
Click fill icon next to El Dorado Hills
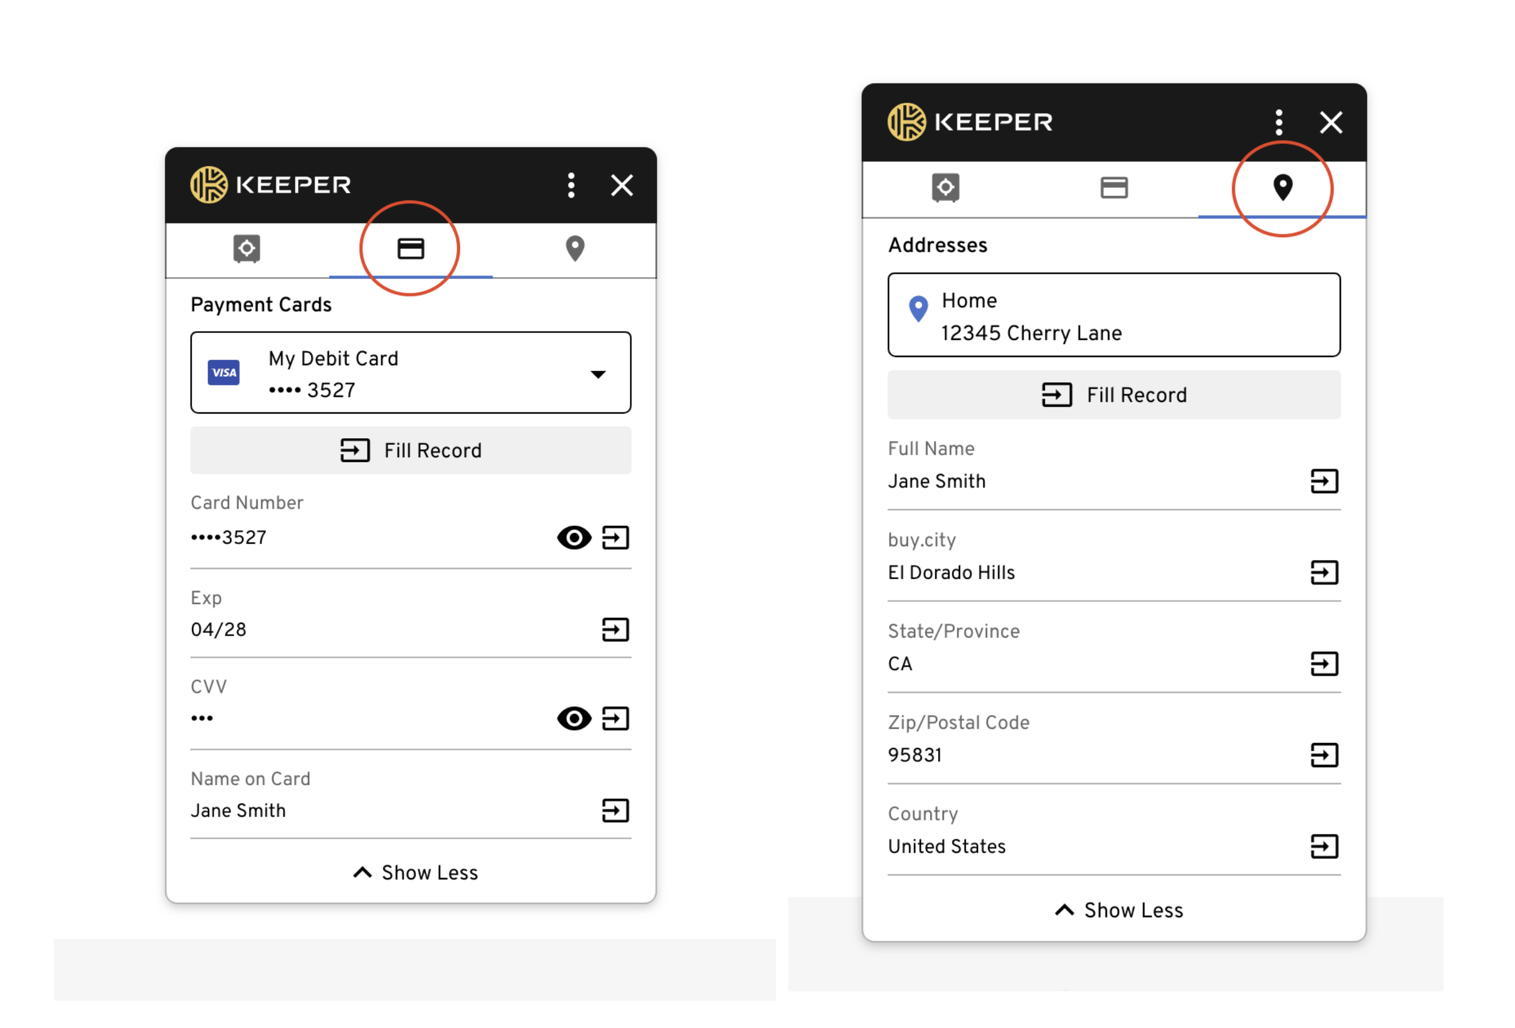click(1323, 572)
